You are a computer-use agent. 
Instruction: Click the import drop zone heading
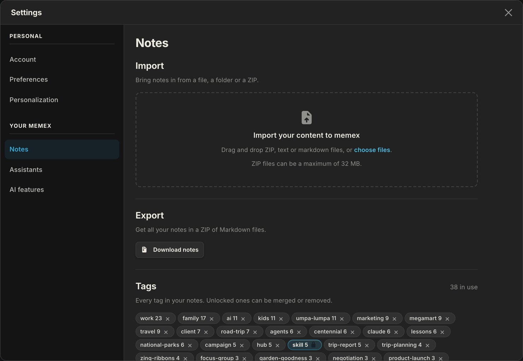click(x=306, y=135)
